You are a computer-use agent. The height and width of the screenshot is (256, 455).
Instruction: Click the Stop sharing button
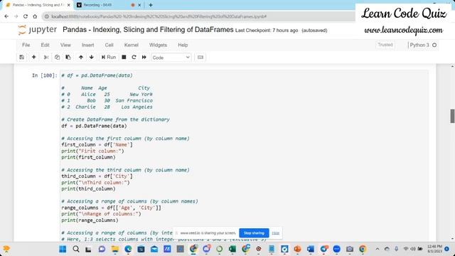tap(254, 233)
